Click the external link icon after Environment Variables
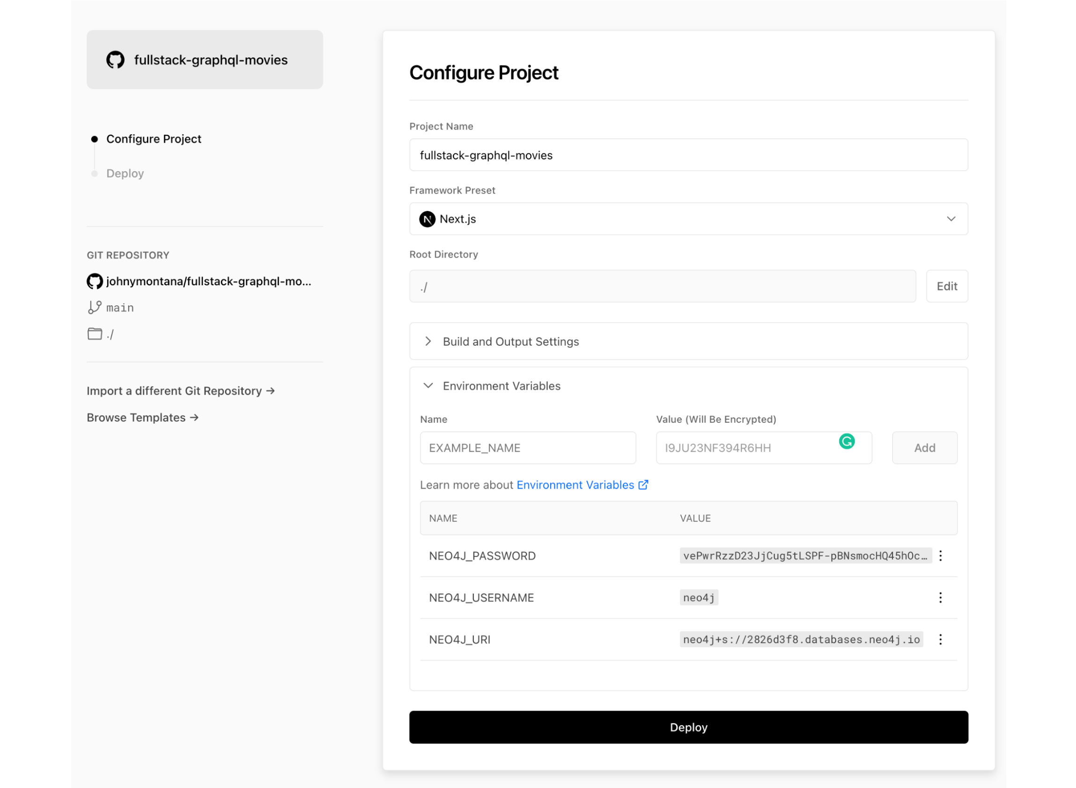The image size is (1076, 788). coord(643,484)
